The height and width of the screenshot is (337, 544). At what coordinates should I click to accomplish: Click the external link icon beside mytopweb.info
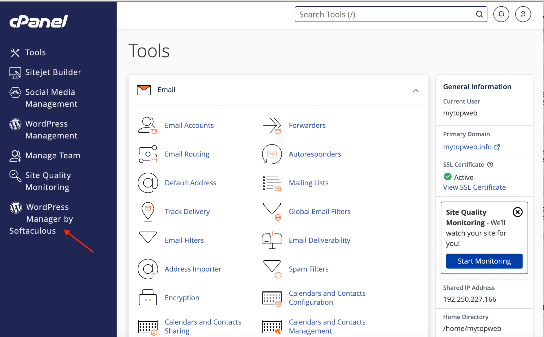coord(497,147)
